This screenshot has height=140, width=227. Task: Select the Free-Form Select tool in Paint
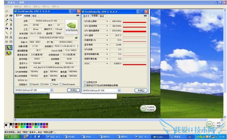(7, 11)
